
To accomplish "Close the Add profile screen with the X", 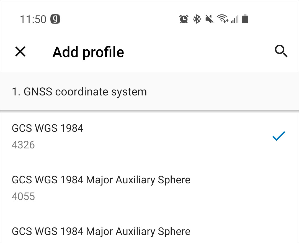I will click(x=20, y=51).
